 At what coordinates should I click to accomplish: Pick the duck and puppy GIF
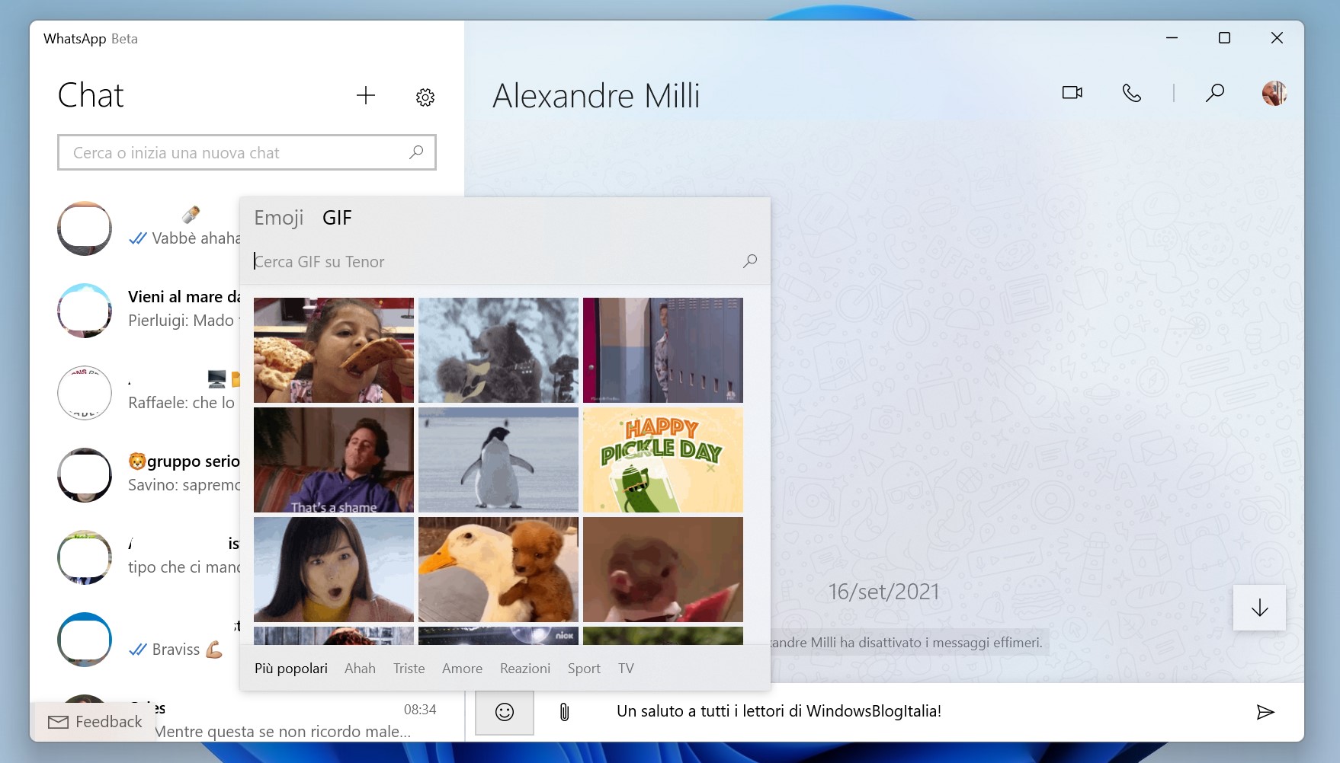tap(498, 570)
